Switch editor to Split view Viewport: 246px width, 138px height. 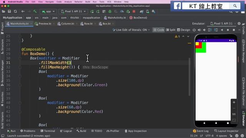point(171,30)
